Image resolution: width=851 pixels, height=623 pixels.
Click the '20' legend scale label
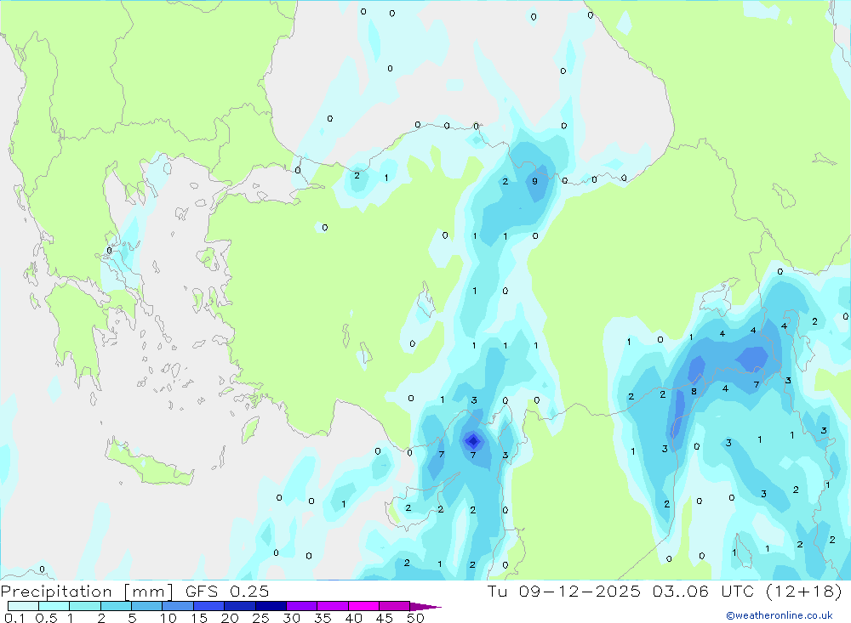[x=230, y=618]
